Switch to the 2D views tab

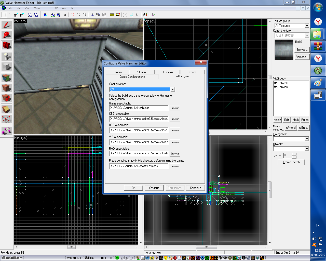pos(142,72)
